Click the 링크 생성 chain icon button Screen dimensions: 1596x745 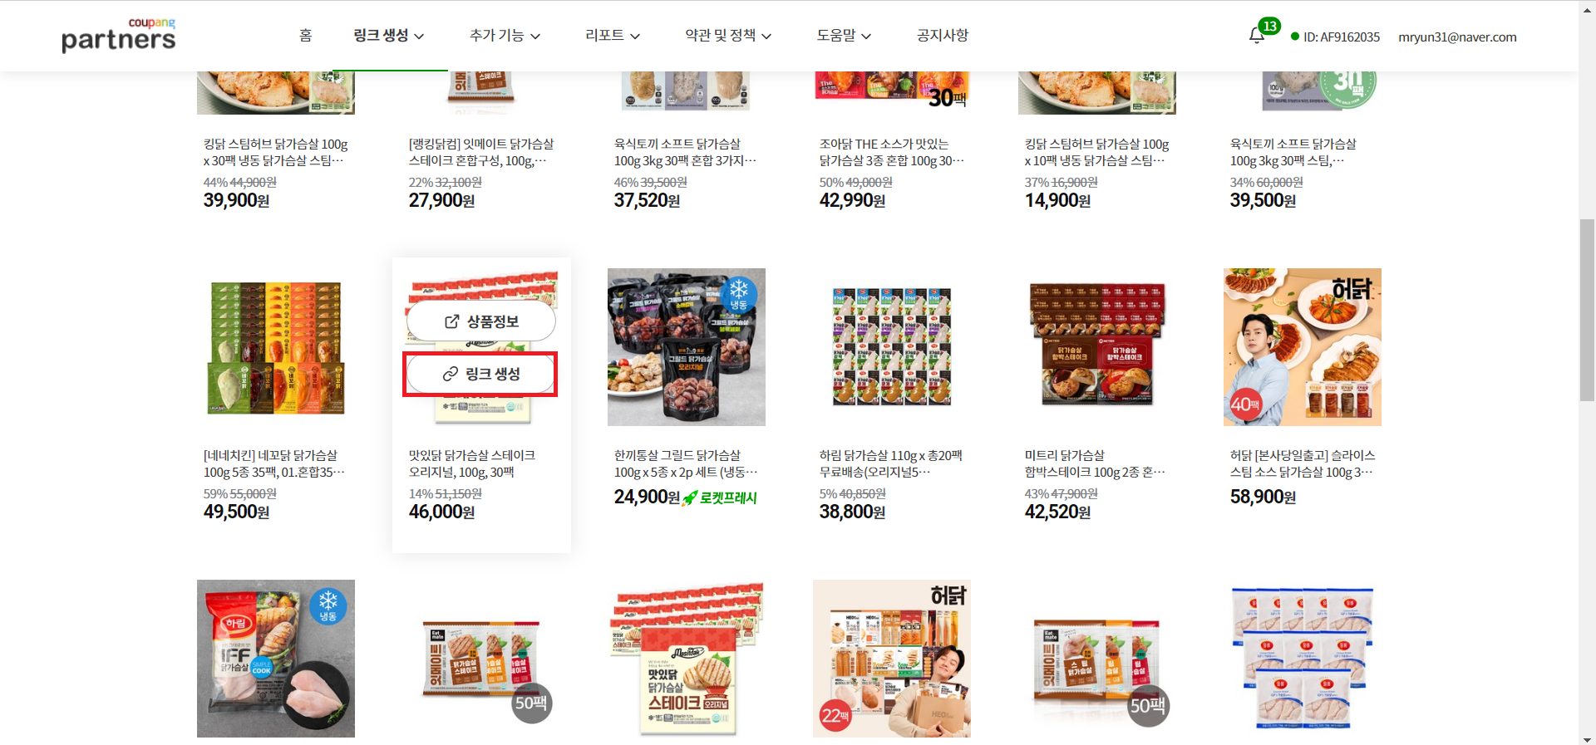pos(480,374)
